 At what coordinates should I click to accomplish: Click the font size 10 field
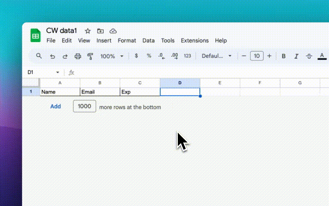[x=257, y=56]
